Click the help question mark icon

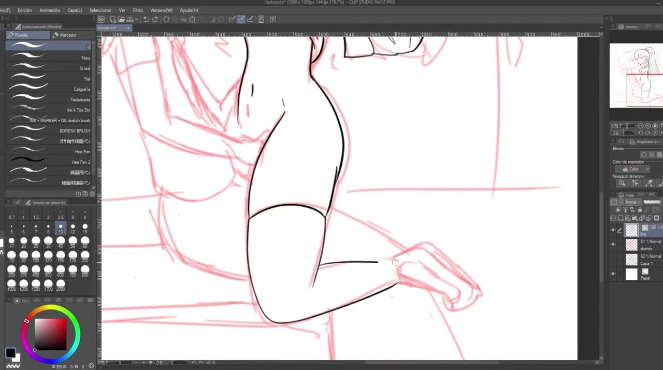tap(272, 20)
